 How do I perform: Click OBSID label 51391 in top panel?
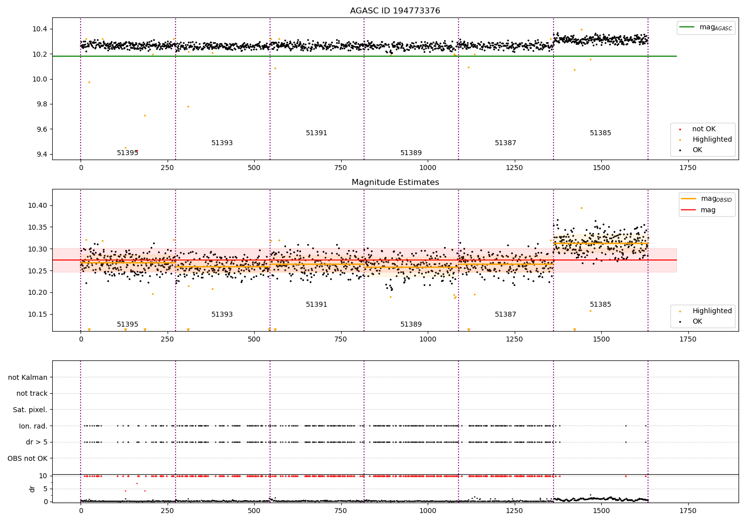click(316, 133)
